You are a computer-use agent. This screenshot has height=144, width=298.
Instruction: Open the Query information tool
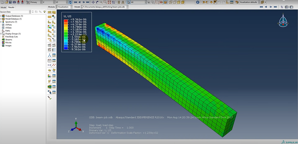198,2
